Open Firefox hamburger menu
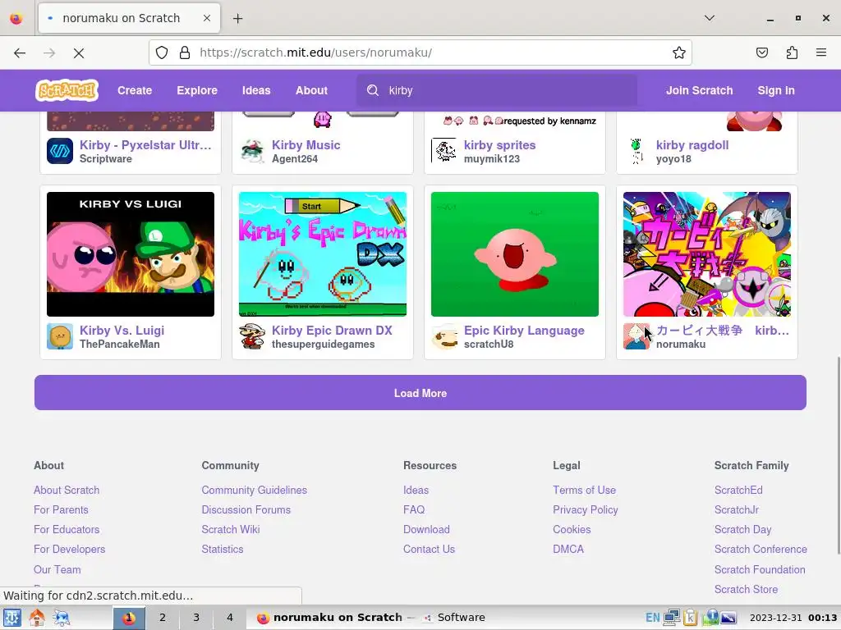 tap(821, 52)
